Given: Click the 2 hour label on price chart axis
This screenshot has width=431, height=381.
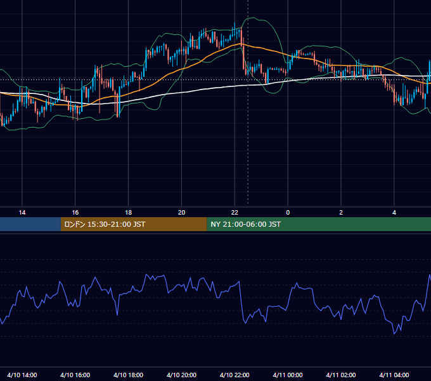Looking at the screenshot, I should 341,213.
